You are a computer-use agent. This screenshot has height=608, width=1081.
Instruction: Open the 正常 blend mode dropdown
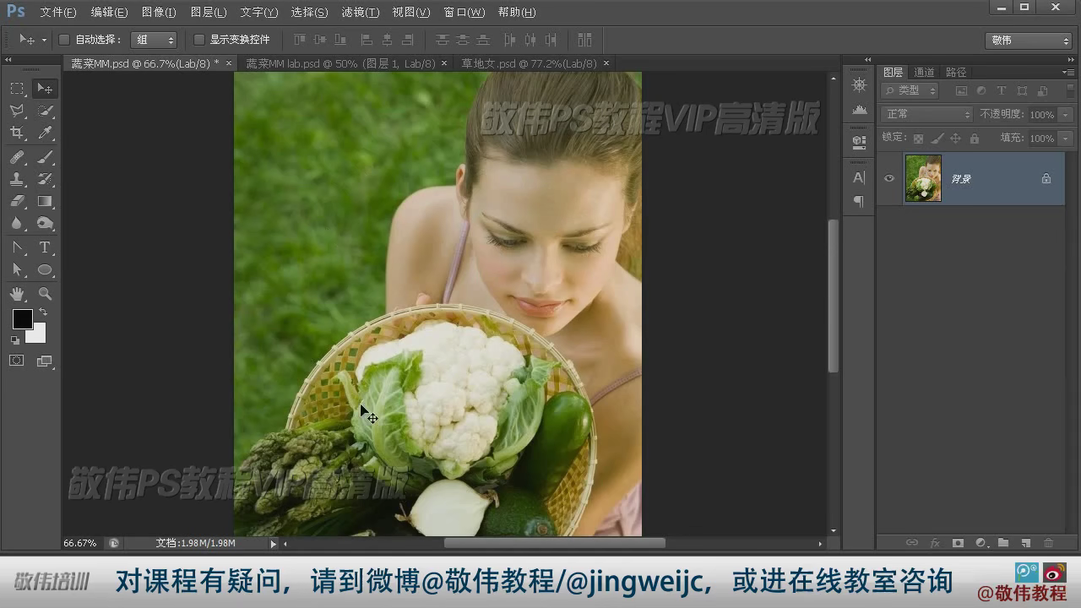(x=927, y=114)
